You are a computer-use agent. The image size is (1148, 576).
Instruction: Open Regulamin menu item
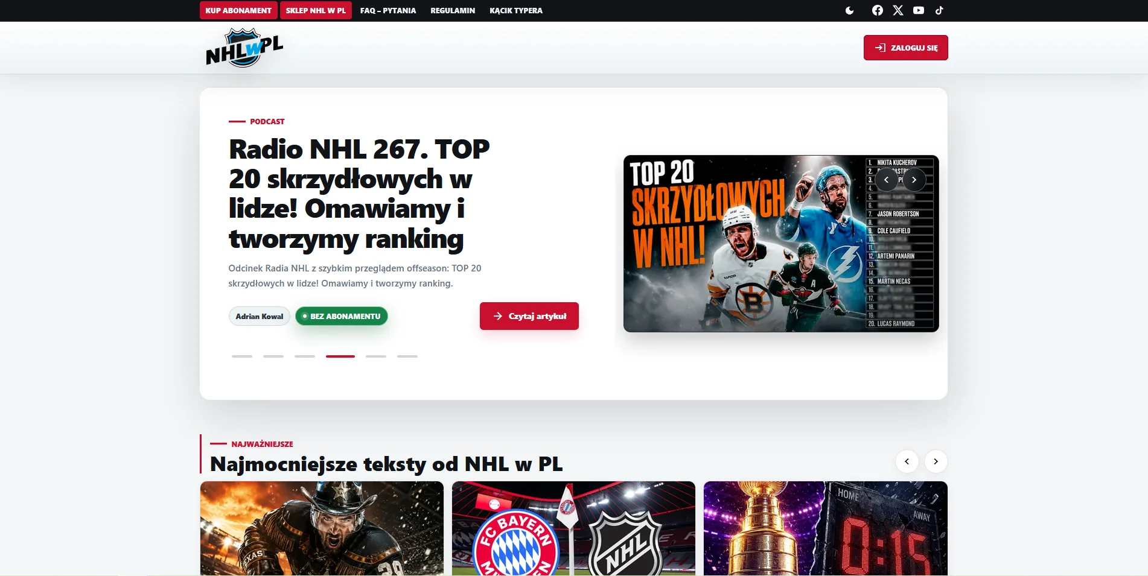453,11
